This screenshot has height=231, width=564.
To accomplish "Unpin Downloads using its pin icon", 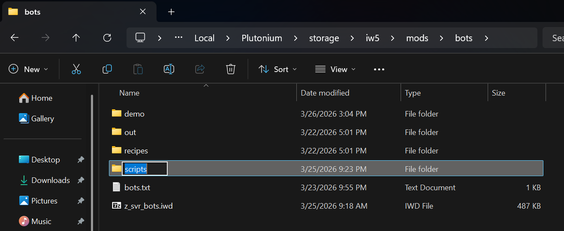I will (81, 180).
